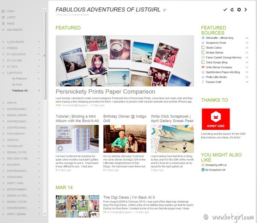
Task: Select My Pinterest feed in sidebar
Action: (x=21, y=79)
